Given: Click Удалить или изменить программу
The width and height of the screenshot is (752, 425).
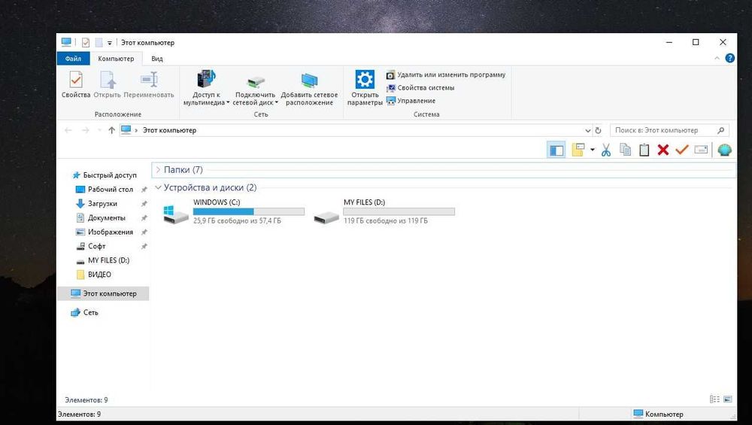Looking at the screenshot, I should click(x=446, y=74).
